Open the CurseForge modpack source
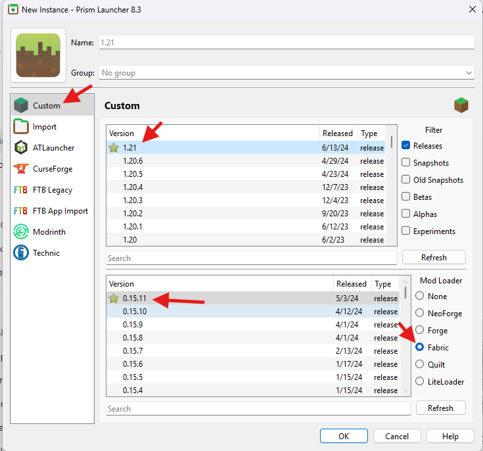This screenshot has height=451, width=483. click(52, 168)
